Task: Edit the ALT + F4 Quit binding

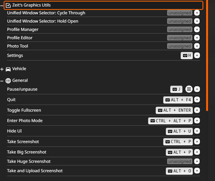Action: pos(178,100)
